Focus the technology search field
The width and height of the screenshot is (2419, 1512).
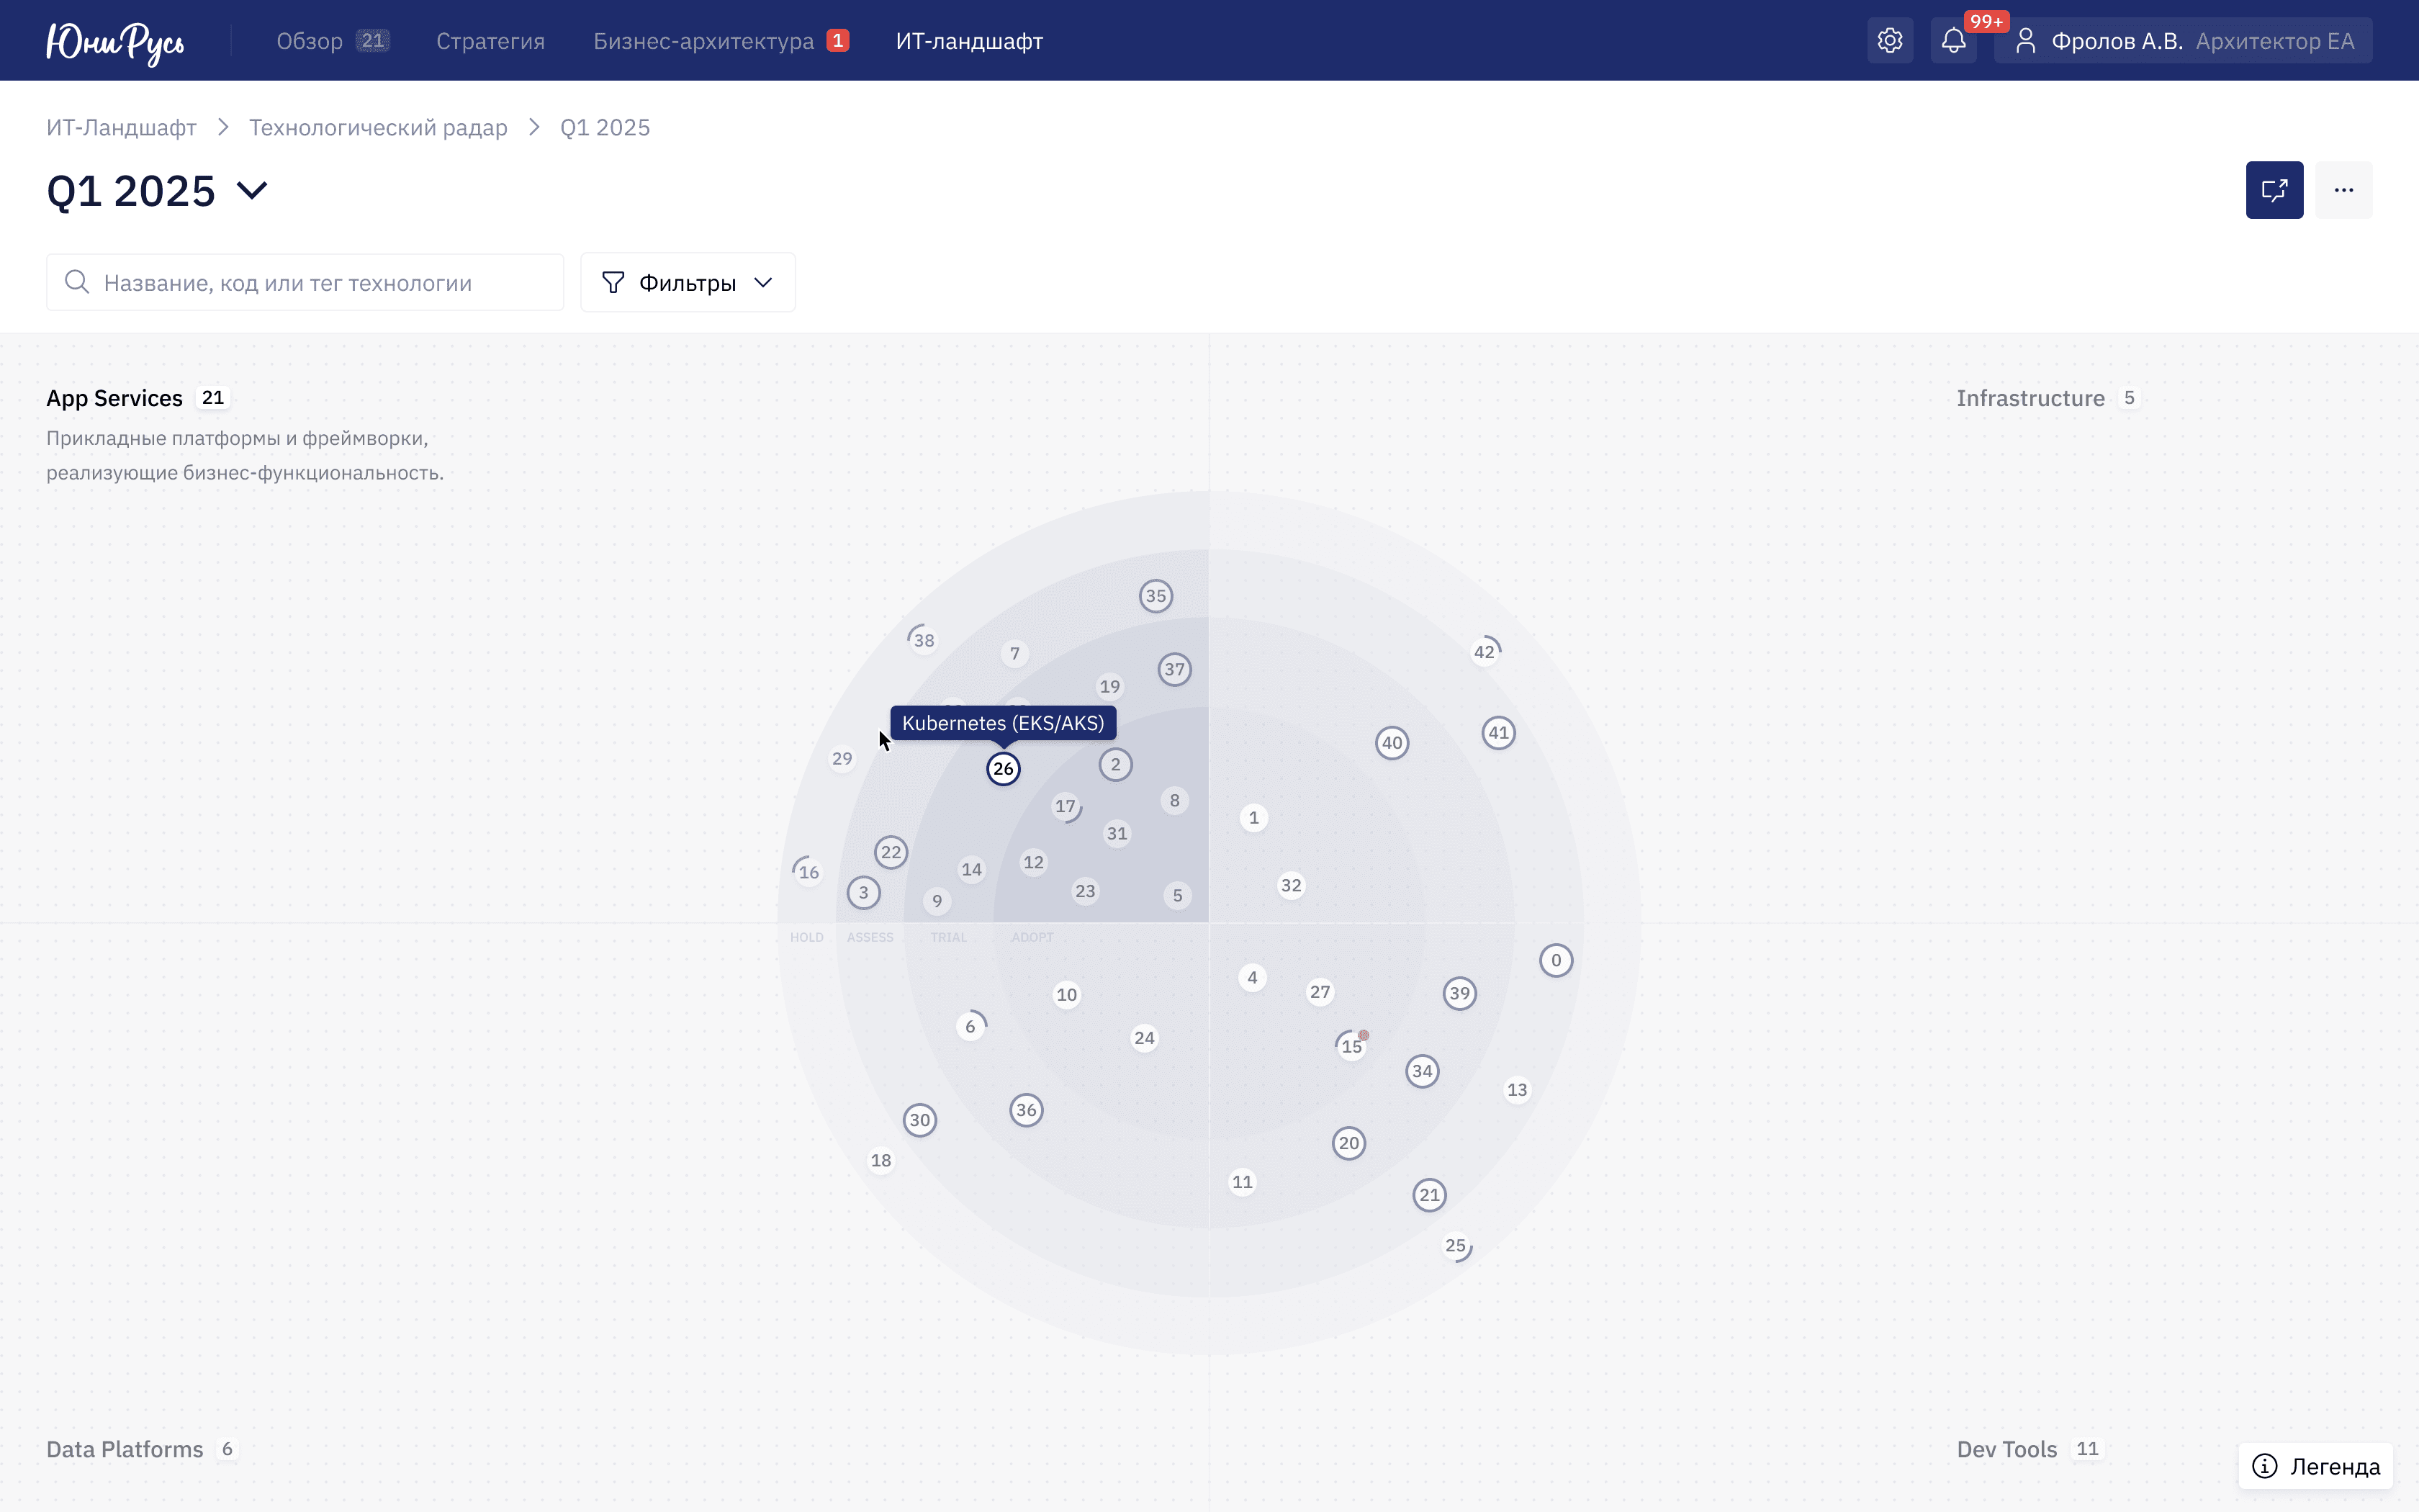click(305, 282)
